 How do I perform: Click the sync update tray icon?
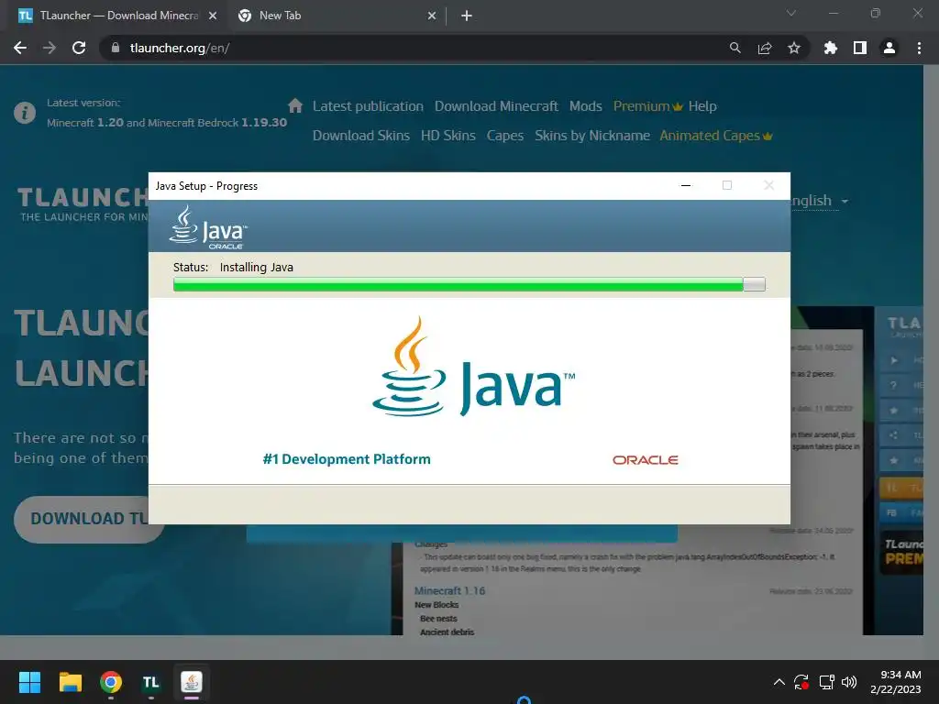(801, 682)
